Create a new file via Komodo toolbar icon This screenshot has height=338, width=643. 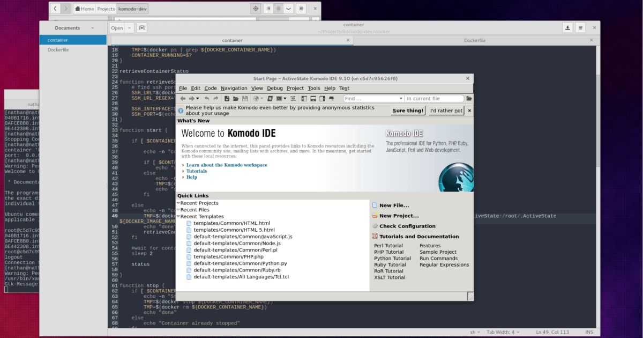point(227,99)
